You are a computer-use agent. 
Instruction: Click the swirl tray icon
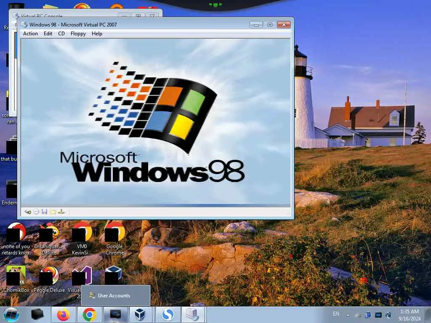(x=388, y=315)
